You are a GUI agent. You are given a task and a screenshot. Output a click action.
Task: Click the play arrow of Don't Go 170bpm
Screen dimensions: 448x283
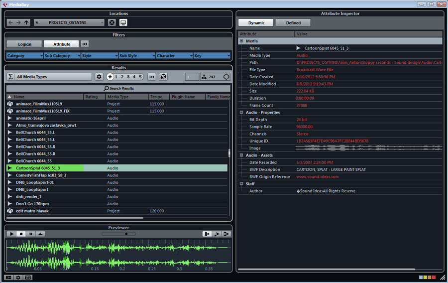click(10, 204)
